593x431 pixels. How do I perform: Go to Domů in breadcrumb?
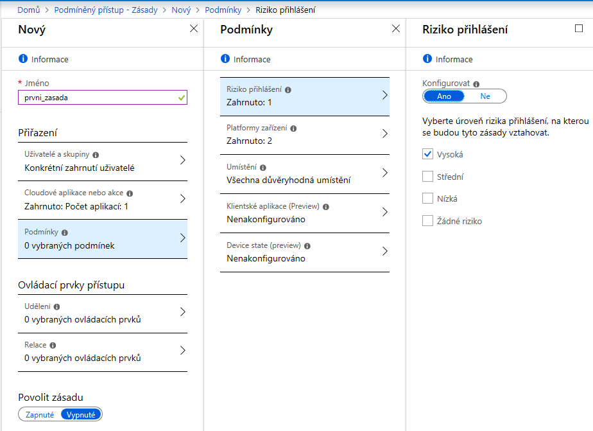[x=28, y=10]
